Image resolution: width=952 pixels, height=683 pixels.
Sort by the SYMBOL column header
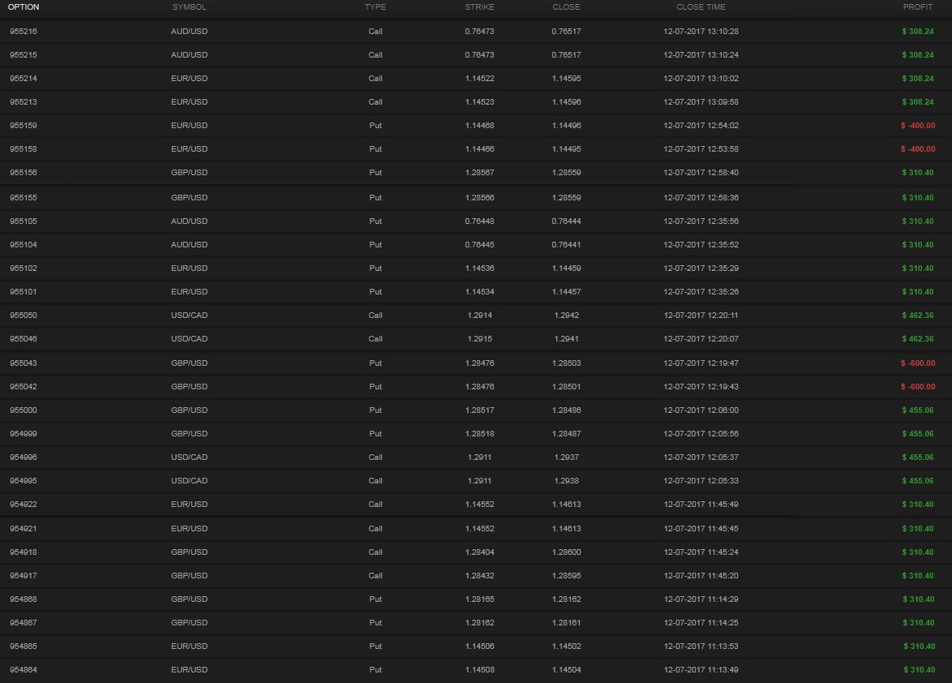(x=189, y=7)
